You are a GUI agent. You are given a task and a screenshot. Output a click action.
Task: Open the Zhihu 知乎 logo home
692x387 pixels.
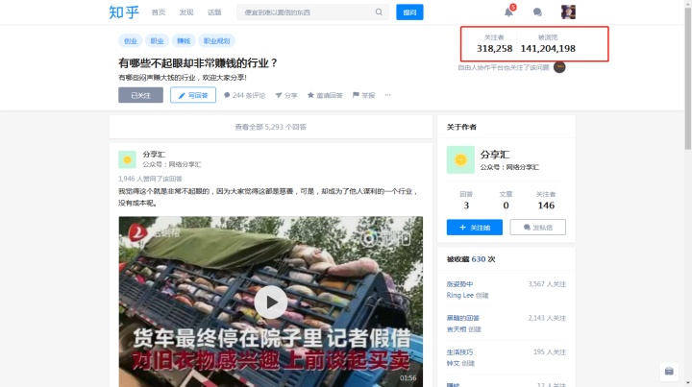[124, 12]
